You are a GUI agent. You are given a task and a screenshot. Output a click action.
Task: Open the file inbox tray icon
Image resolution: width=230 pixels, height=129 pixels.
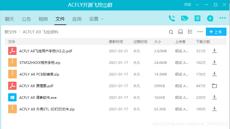180,32
